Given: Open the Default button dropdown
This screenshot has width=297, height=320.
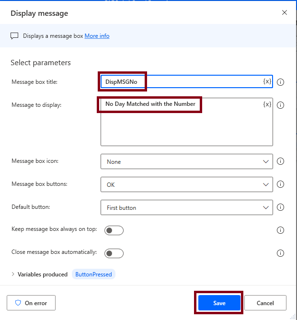Looking at the screenshot, I should 186,207.
